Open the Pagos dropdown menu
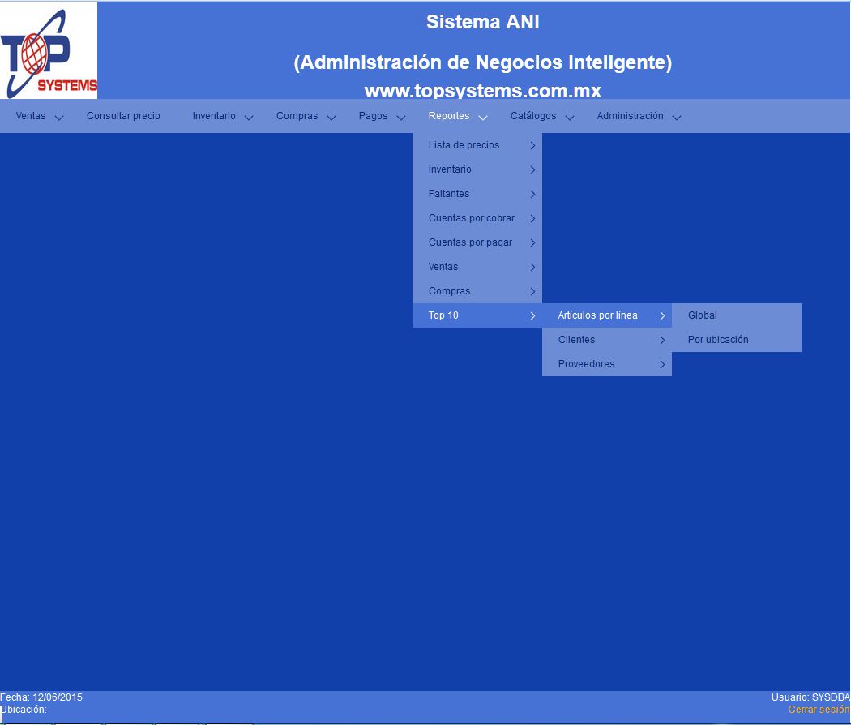Viewport: 851px width, 725px height. tap(382, 116)
